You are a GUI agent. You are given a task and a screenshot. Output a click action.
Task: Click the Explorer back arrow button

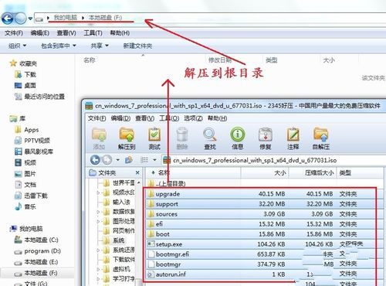(8, 19)
